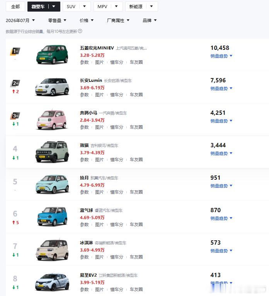This screenshot has width=269, height=296.
Task: Expand 销量趋势 for 蓝气球
Action: [x=221, y=218]
